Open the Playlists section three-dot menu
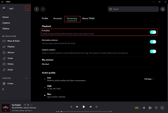Image resolution: width=168 pixels, height=113 pixels. coord(27,78)
